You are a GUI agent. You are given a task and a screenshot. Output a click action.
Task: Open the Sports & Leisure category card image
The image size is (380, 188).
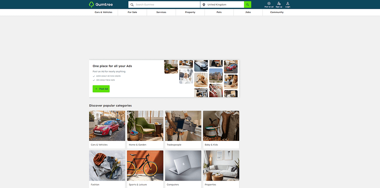coord(145,165)
